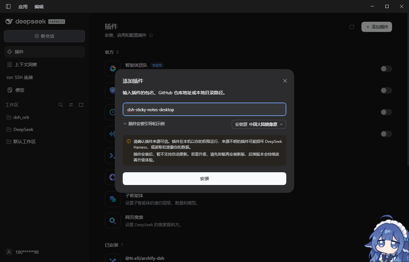The image size is (409, 262).
Task: Click the 上下文洞察 document icon
Action: coord(10,64)
